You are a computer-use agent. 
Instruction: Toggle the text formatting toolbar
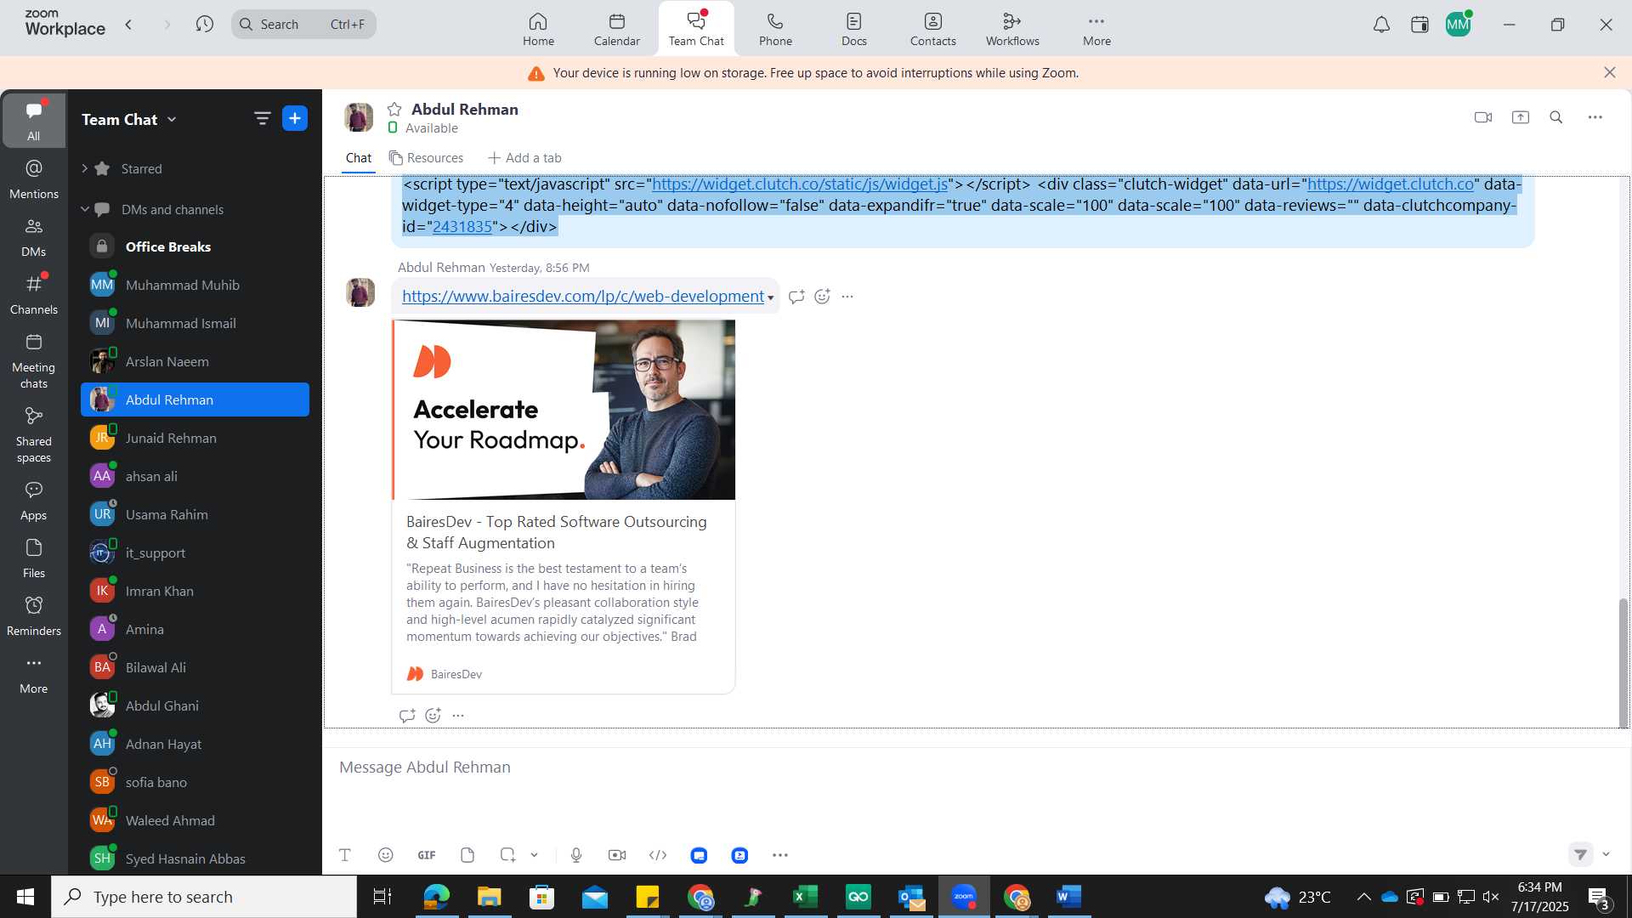coord(345,855)
